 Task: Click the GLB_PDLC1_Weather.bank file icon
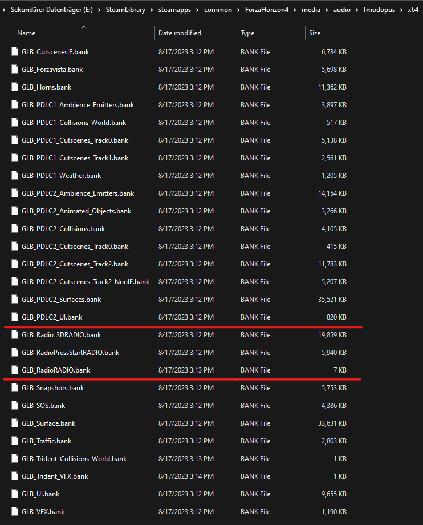pos(15,176)
